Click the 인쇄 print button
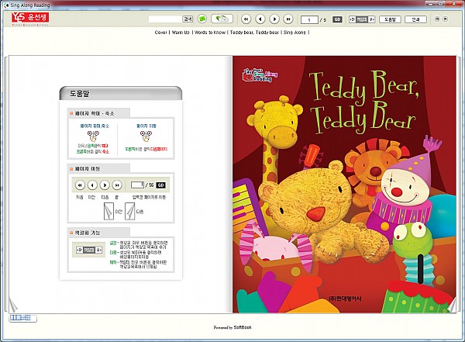 (417, 18)
